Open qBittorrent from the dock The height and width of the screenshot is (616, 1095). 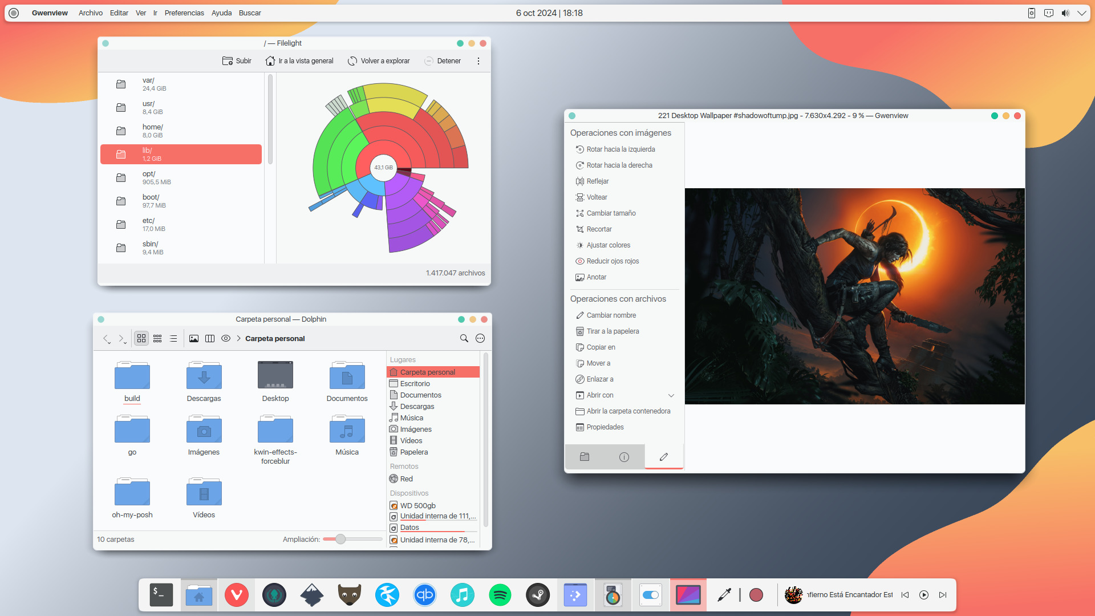[x=425, y=595]
